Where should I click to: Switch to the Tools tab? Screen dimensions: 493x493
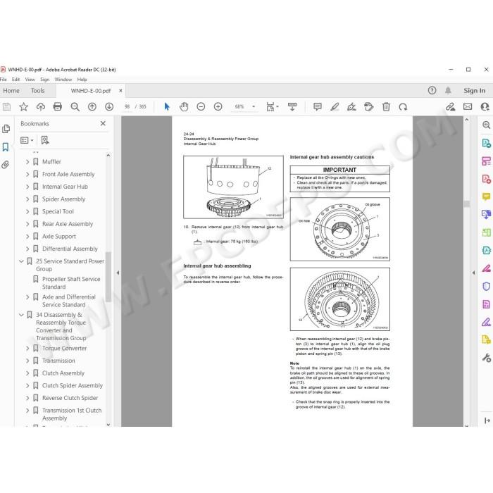pyautogui.click(x=38, y=91)
